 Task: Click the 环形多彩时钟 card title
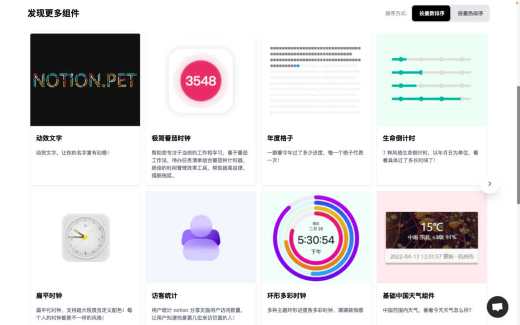[x=286, y=296]
